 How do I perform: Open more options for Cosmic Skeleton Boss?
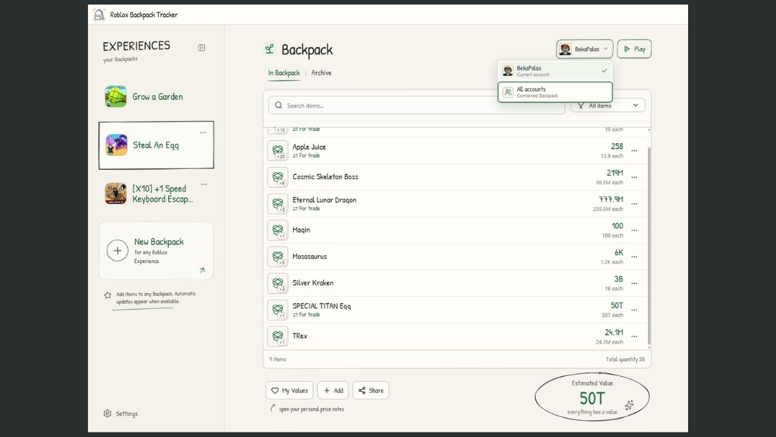coord(634,177)
